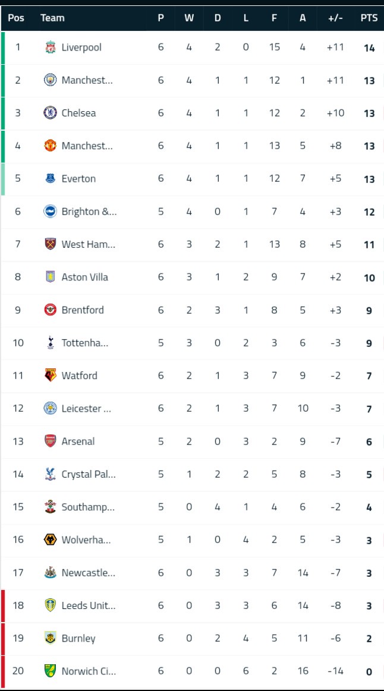Open the Aston Villa team link
This screenshot has height=691, width=384.
[84, 277]
